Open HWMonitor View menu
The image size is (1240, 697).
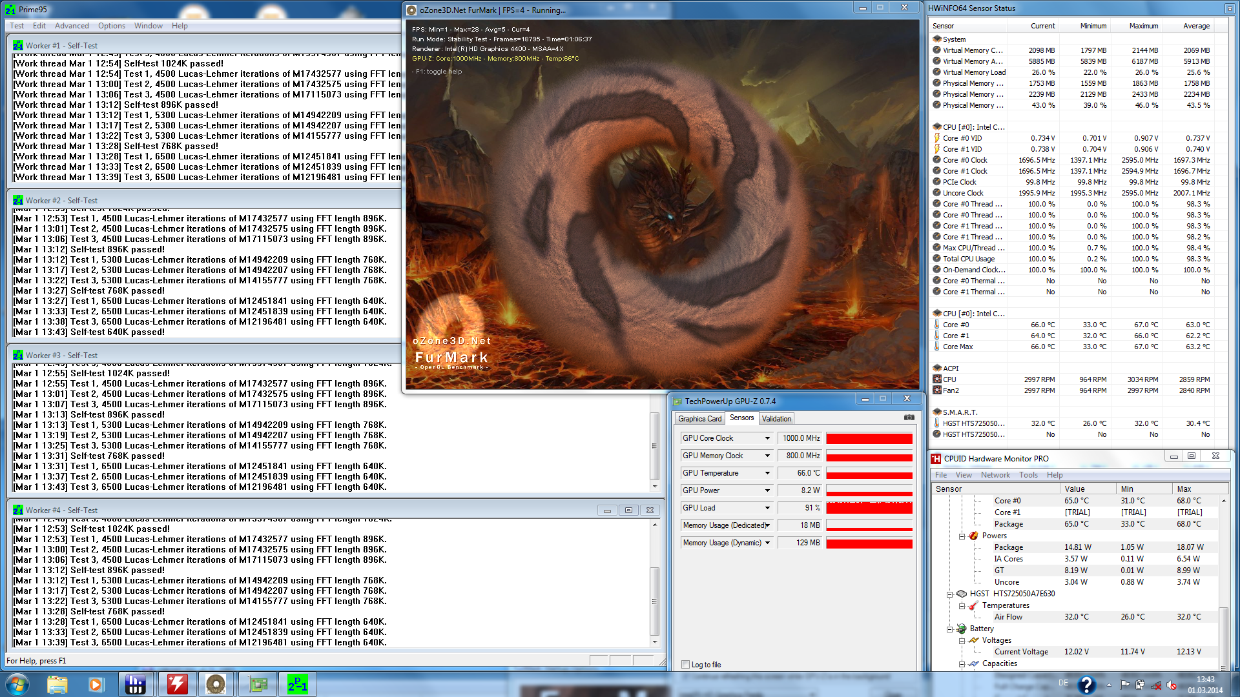tap(964, 475)
